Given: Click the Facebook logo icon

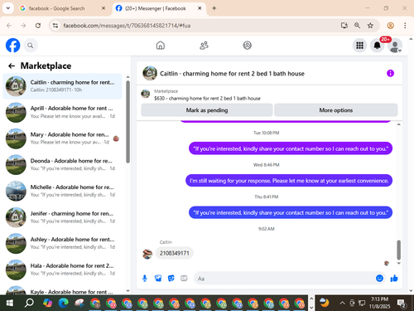Looking at the screenshot, I should pos(13,46).
